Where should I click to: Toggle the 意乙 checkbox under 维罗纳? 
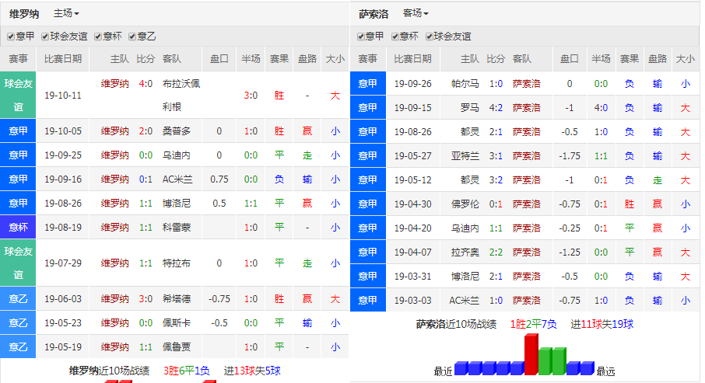click(x=132, y=37)
